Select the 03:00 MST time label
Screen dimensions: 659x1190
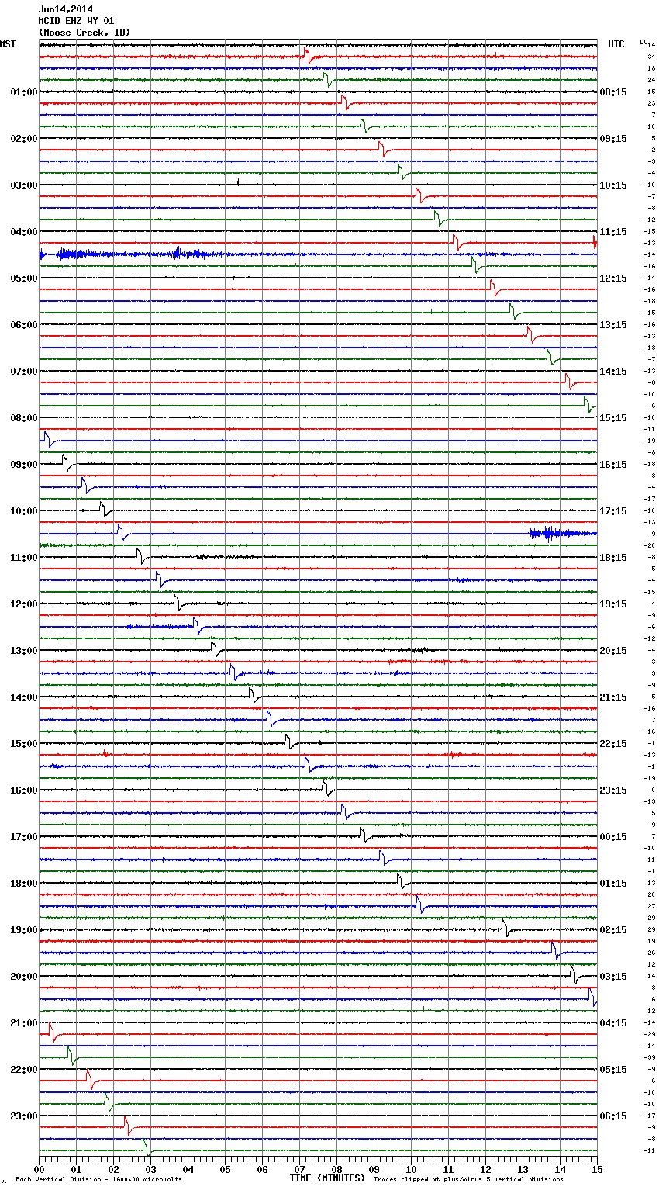[x=24, y=185]
